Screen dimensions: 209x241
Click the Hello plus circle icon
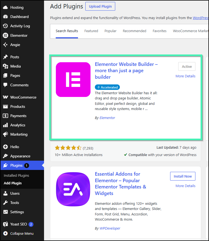(5, 147)
